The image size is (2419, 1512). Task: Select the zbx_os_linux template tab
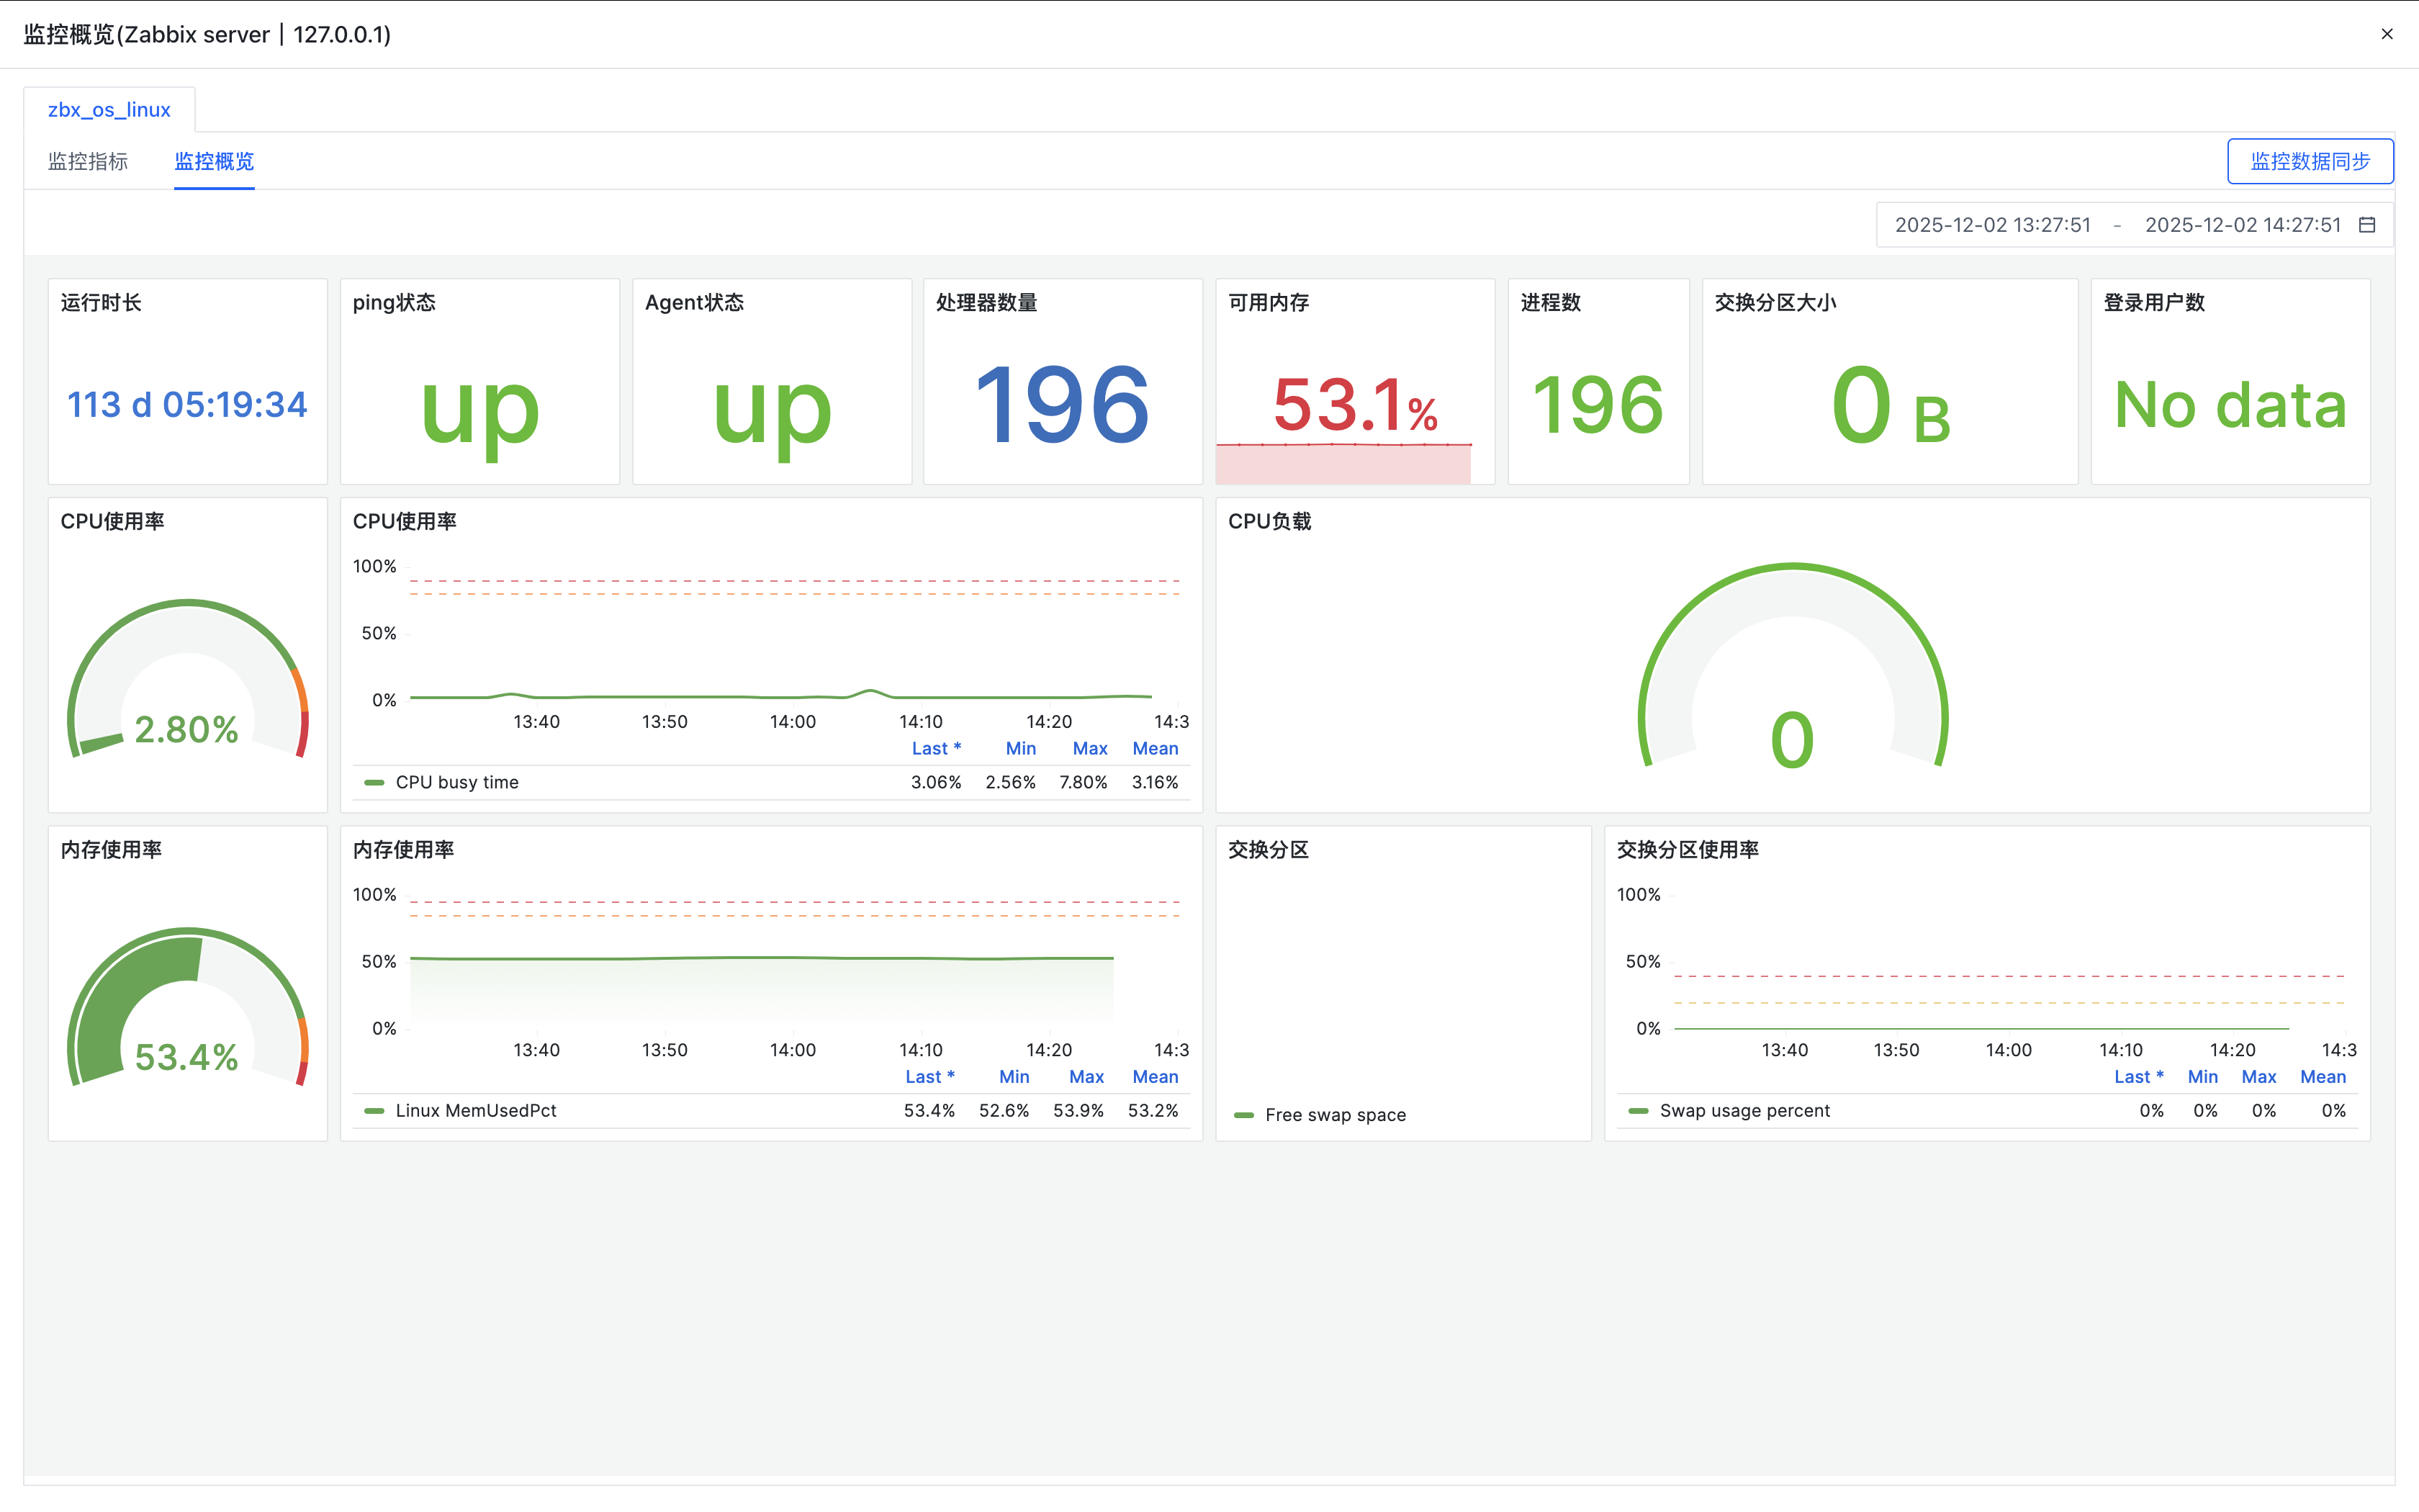109,110
